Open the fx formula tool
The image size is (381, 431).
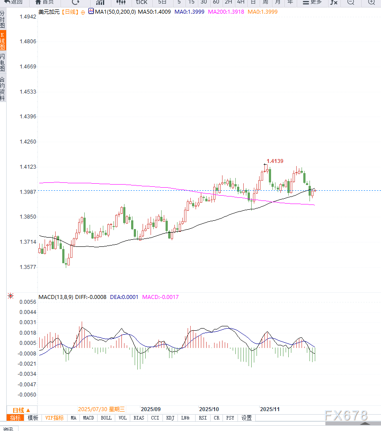tap(334, 2)
